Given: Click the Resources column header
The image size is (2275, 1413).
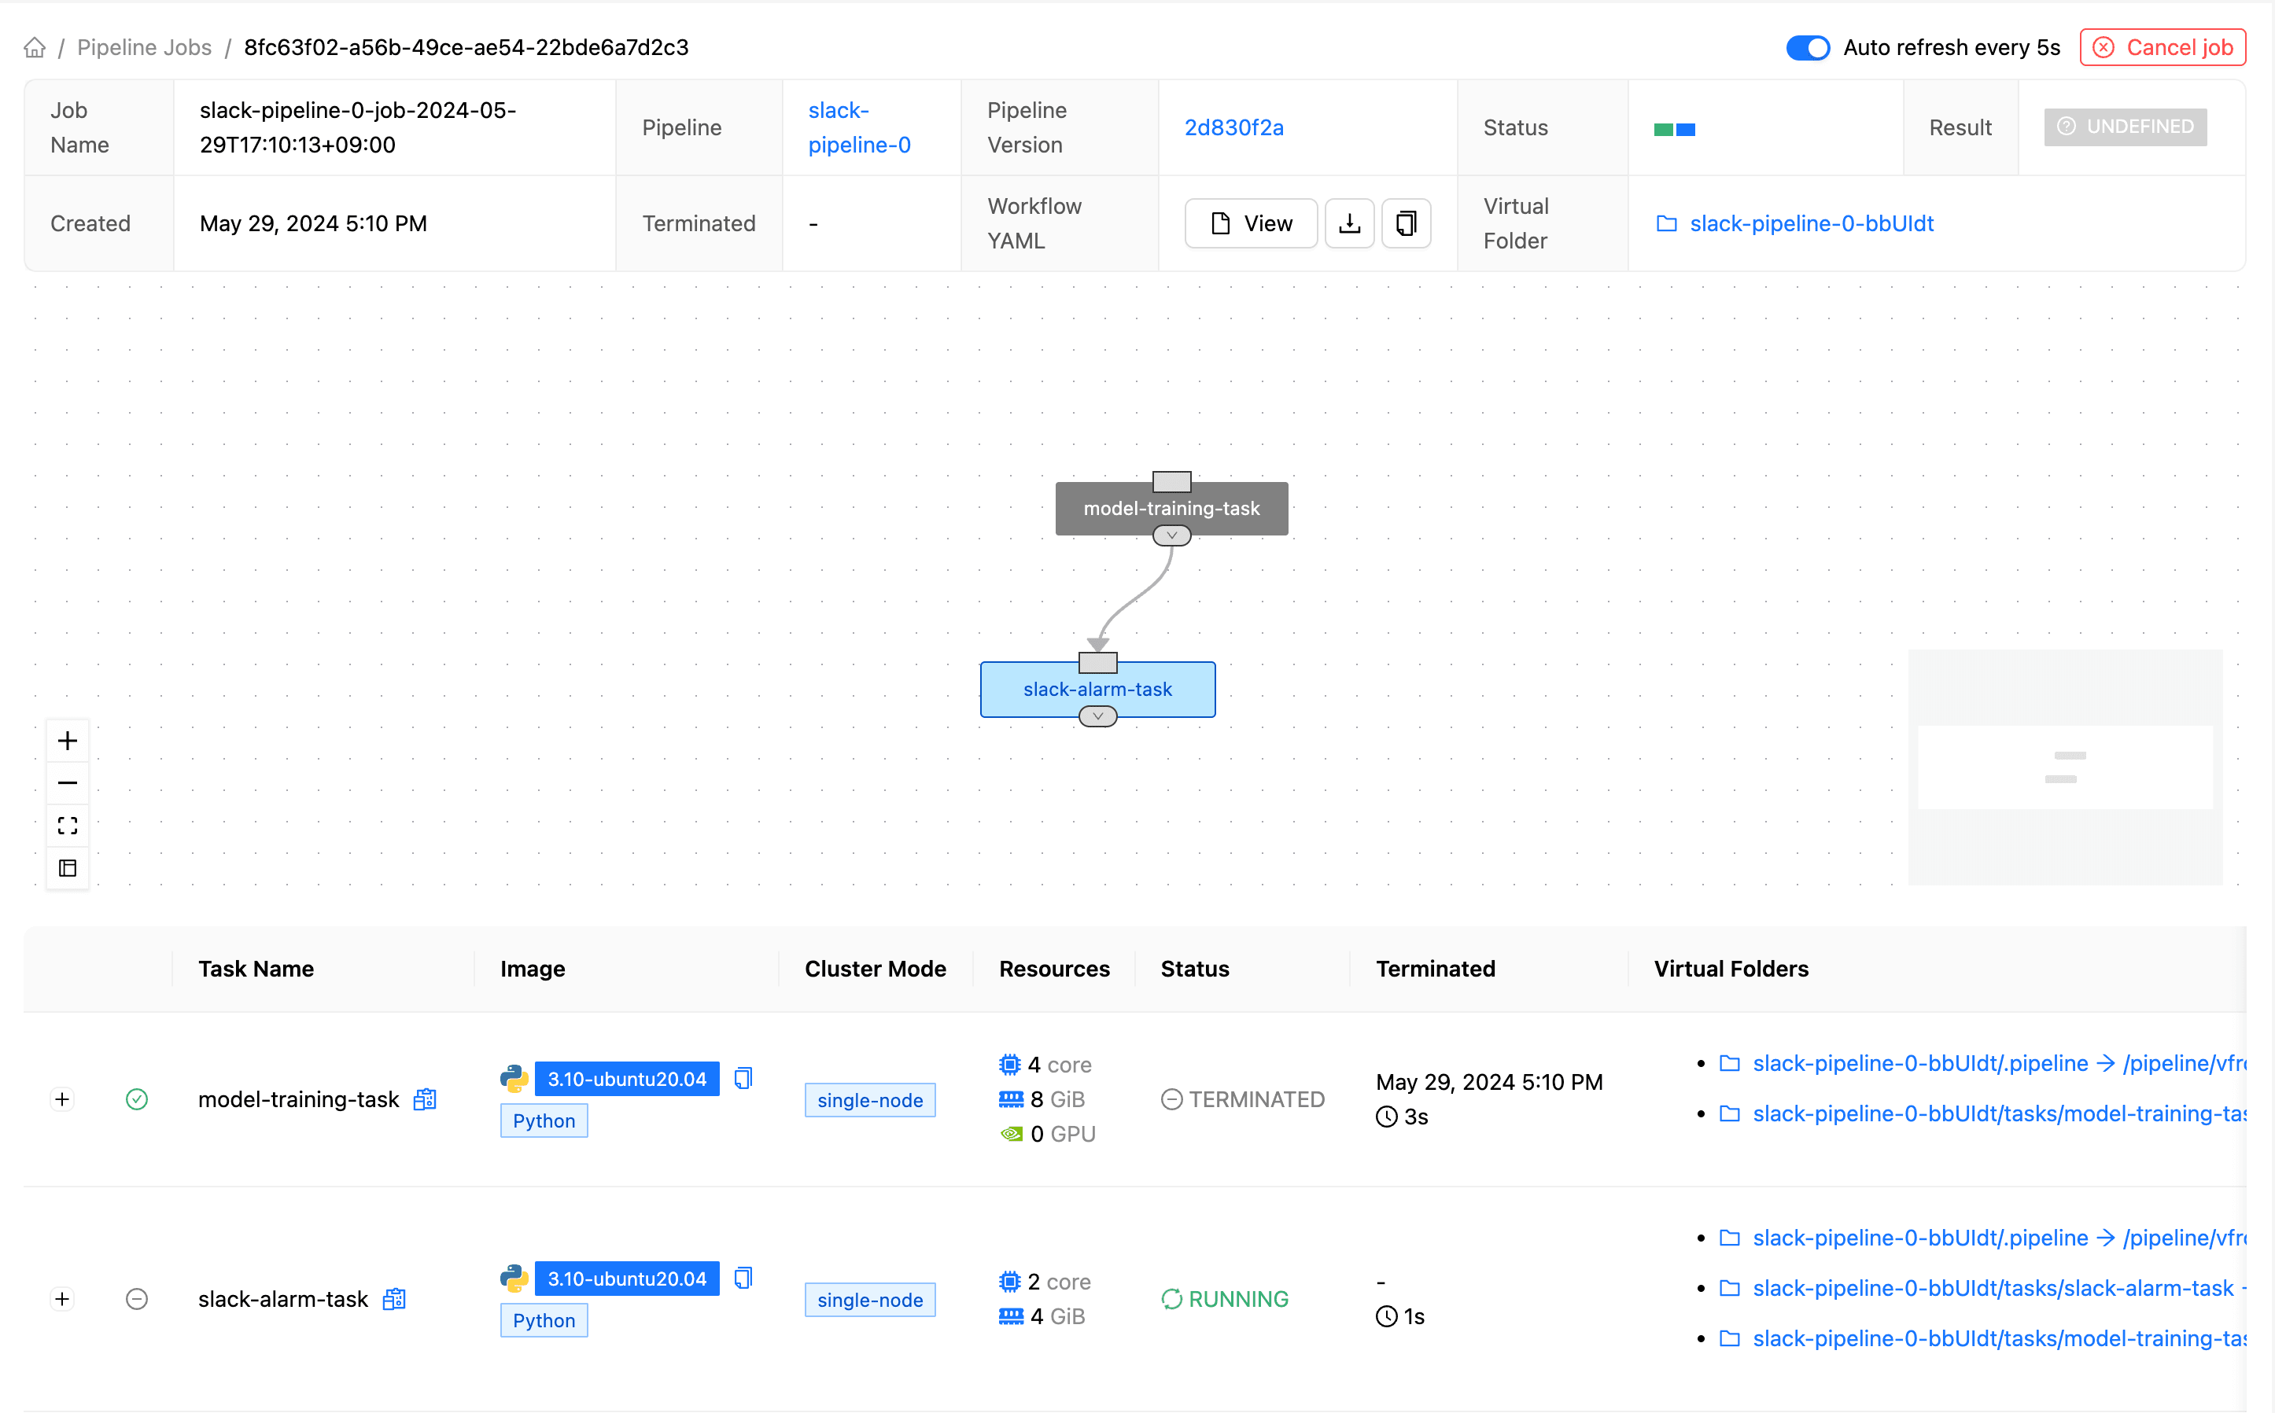Looking at the screenshot, I should coord(1054,969).
